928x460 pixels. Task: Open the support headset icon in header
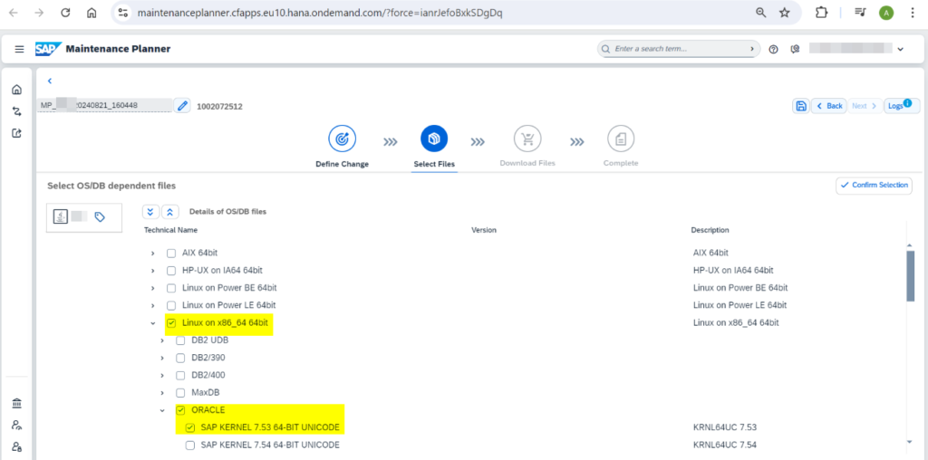click(x=795, y=49)
